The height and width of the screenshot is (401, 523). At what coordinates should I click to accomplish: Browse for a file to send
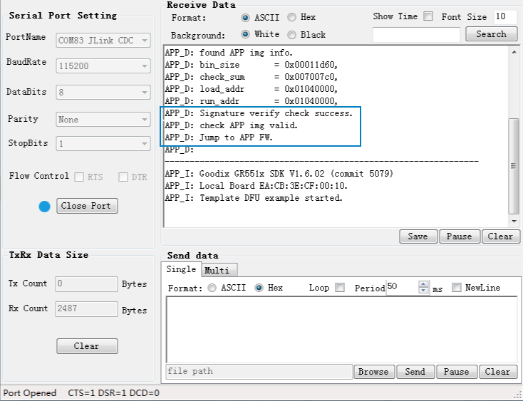point(373,372)
